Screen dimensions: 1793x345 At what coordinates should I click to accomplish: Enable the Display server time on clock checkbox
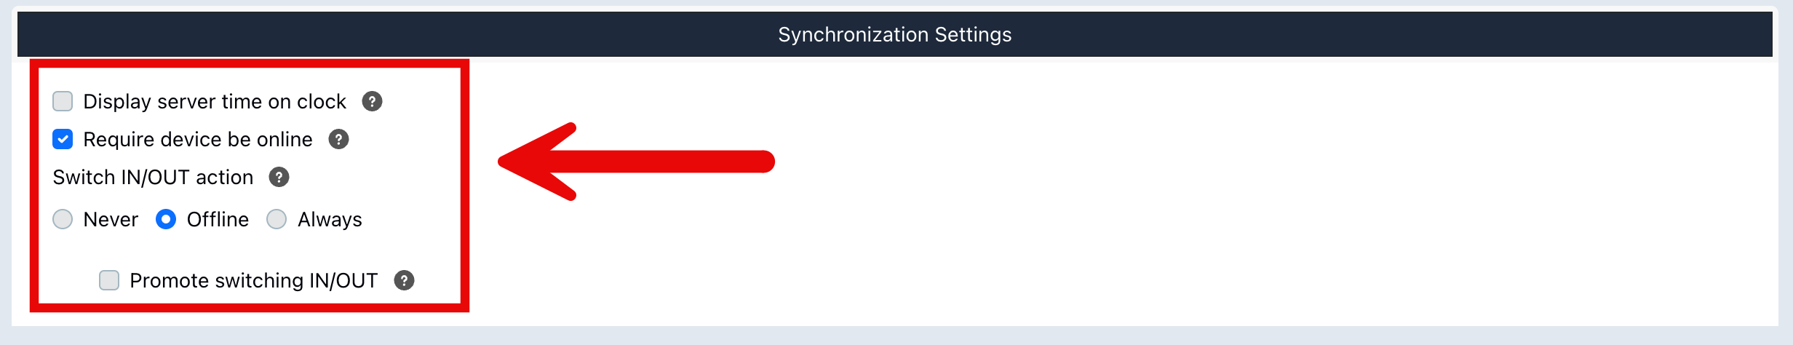click(63, 101)
